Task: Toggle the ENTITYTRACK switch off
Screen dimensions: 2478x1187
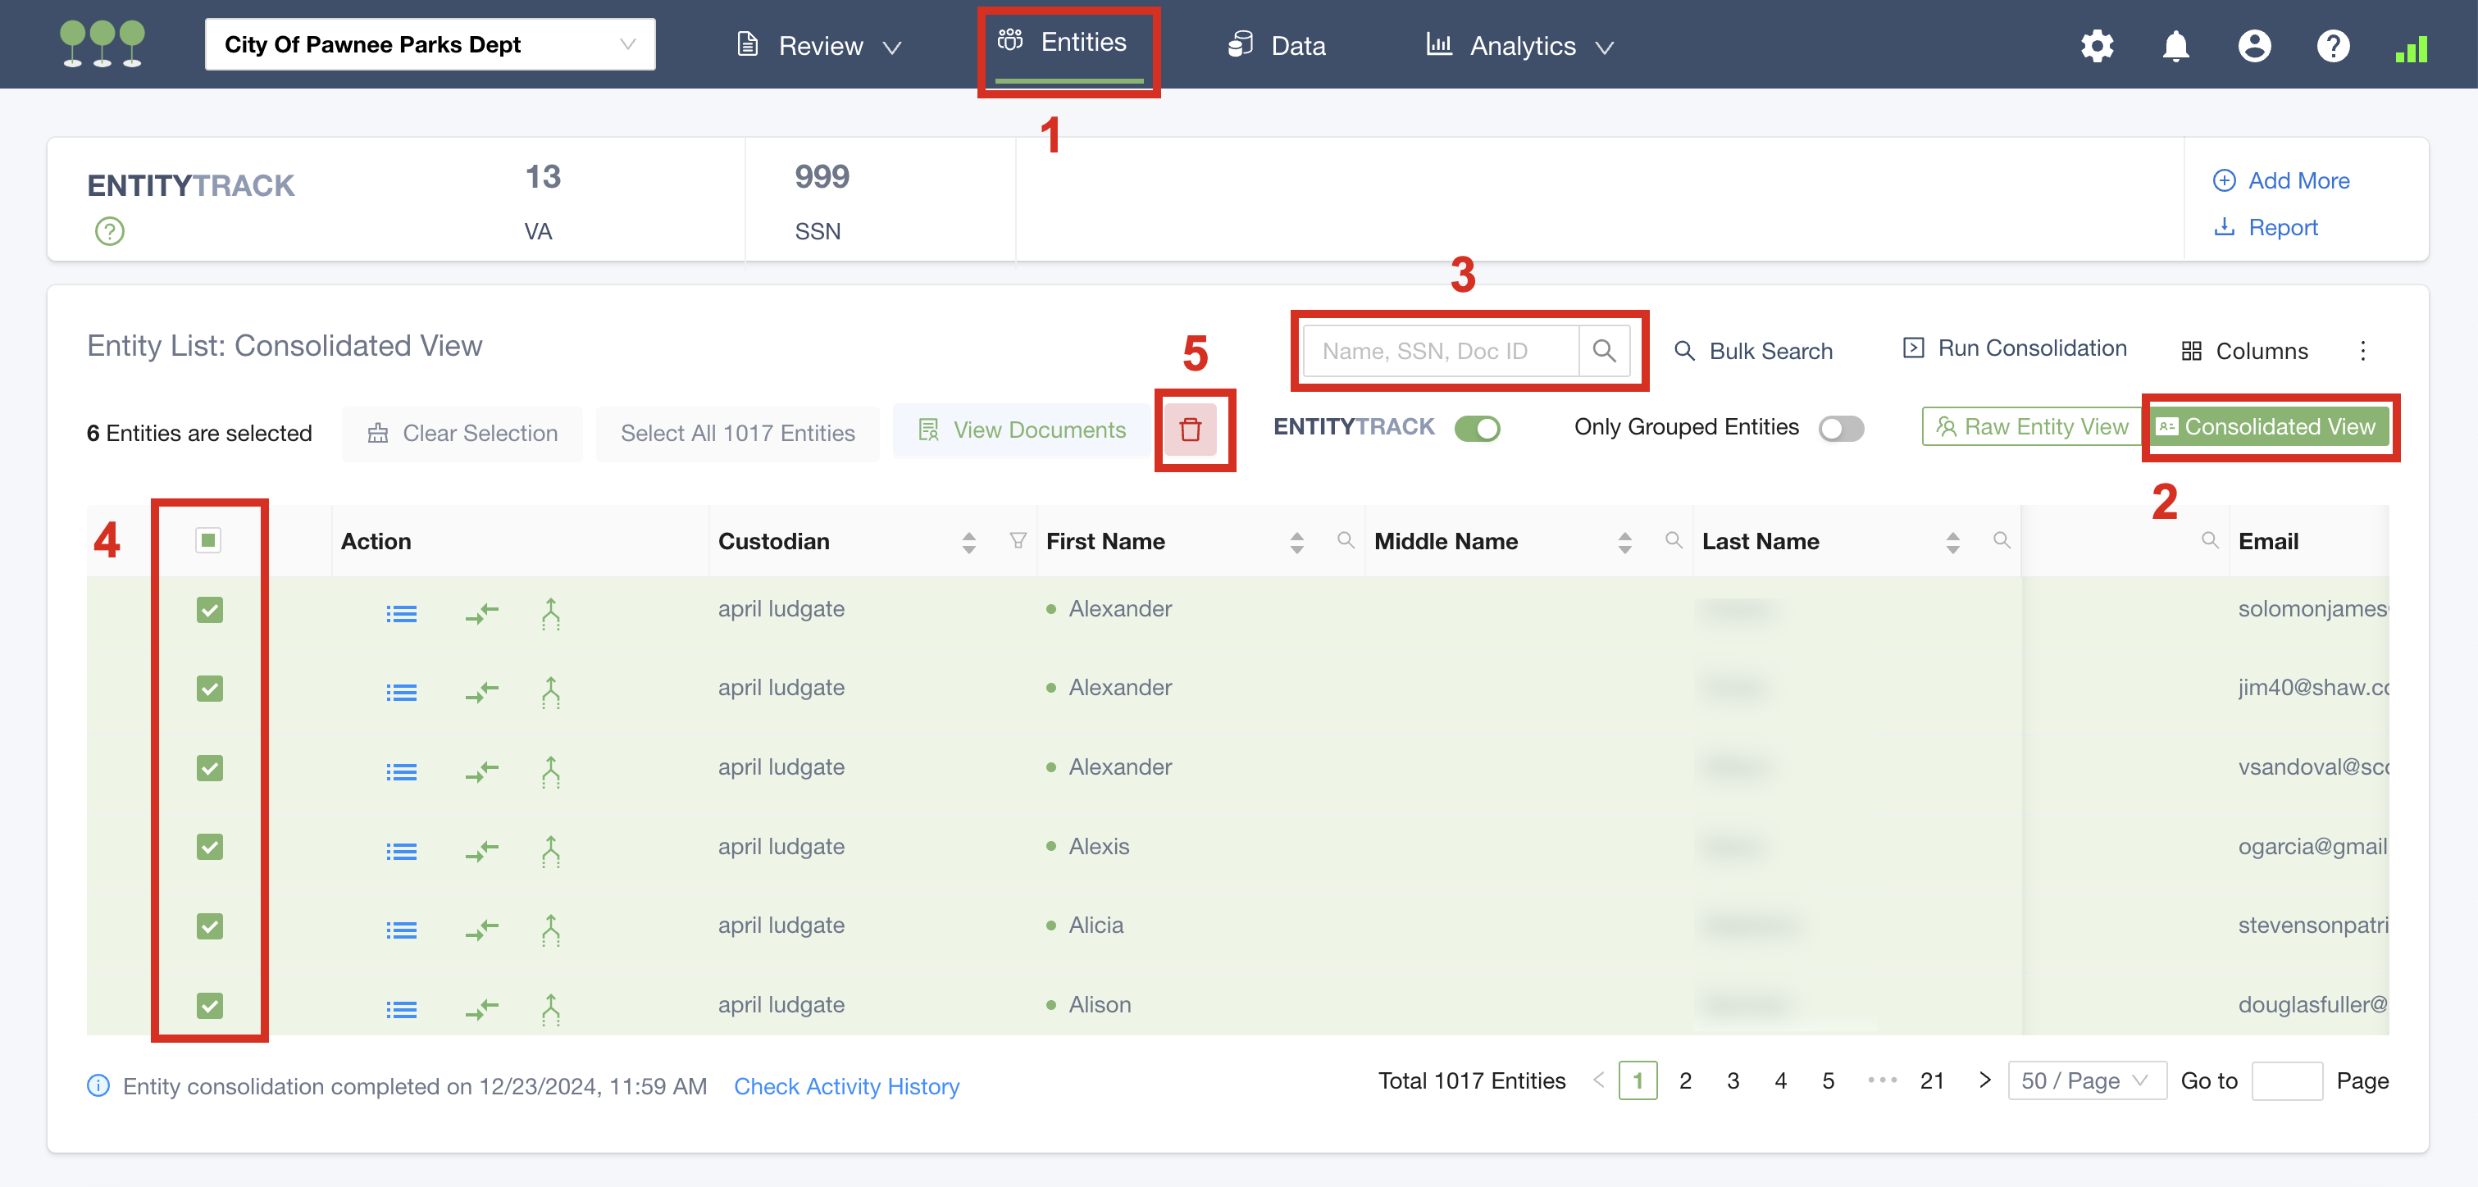Action: 1477,428
